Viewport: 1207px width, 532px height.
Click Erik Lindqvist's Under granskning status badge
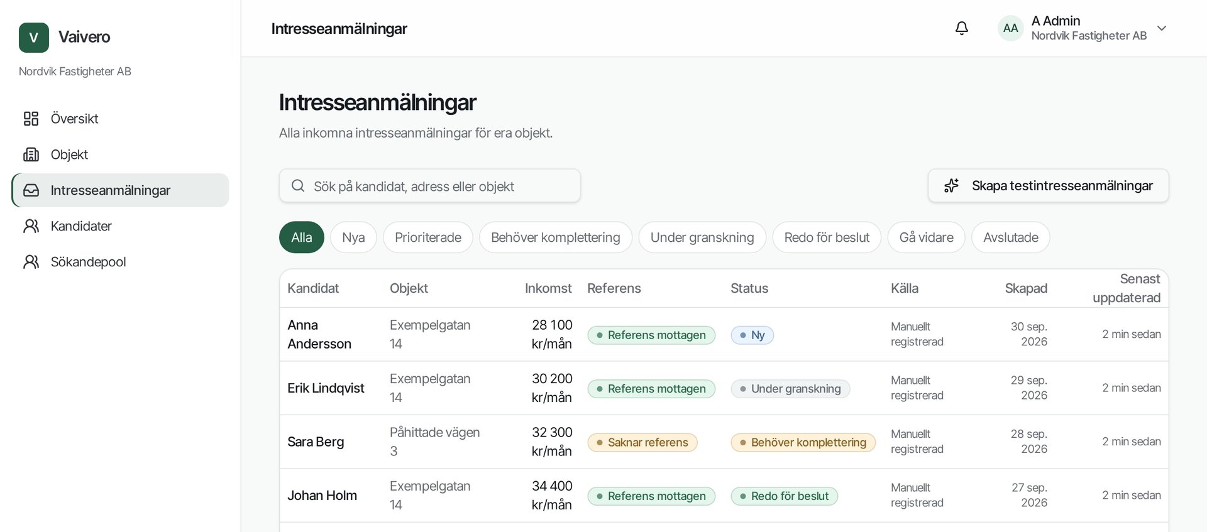click(x=790, y=389)
